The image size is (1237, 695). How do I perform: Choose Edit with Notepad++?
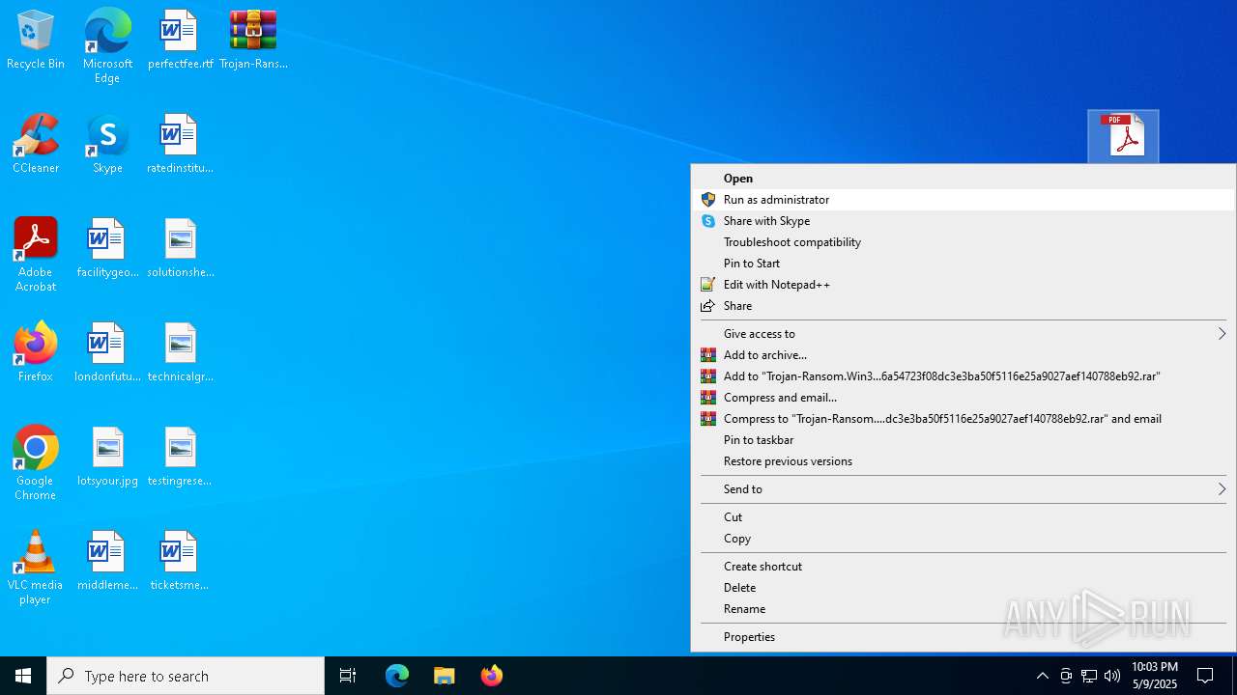964,285
